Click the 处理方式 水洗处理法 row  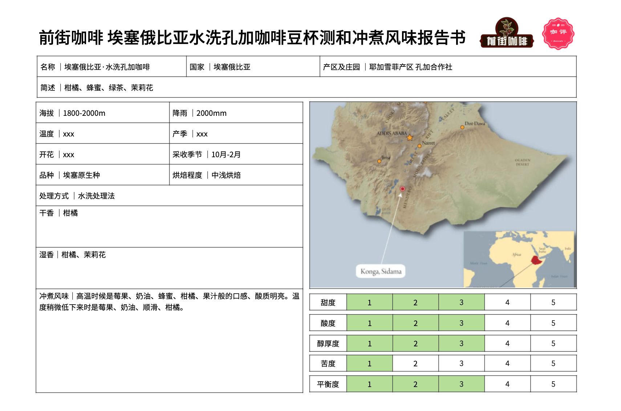(x=169, y=196)
